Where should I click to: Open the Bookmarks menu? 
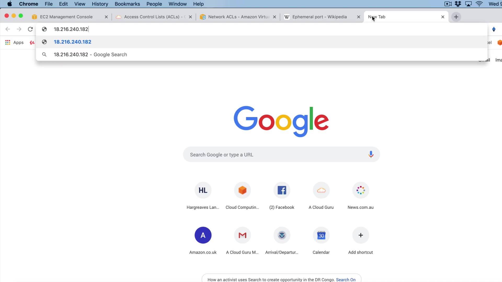pos(127,4)
